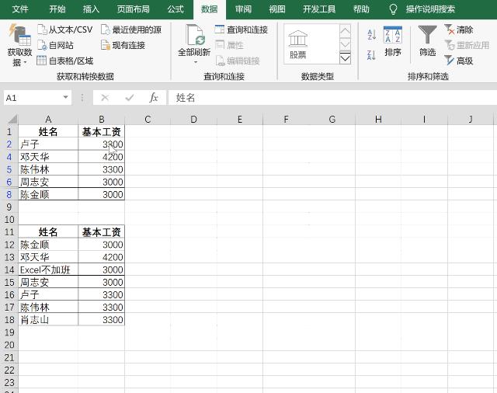Switch to the Insert (插入) tab

coord(91,9)
